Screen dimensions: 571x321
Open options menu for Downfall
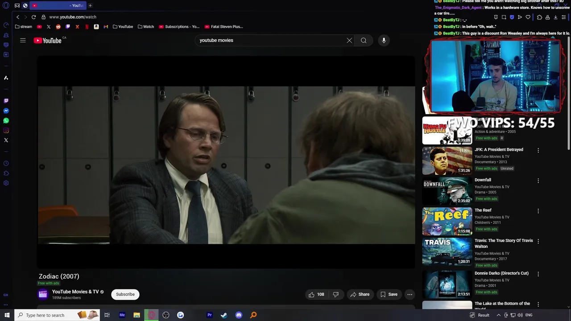(x=538, y=181)
